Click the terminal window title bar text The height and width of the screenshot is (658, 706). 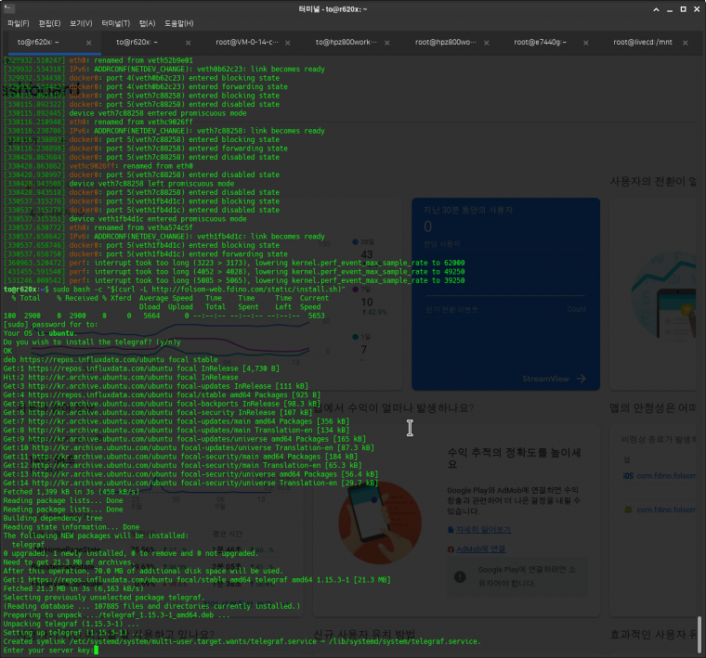[x=333, y=9]
